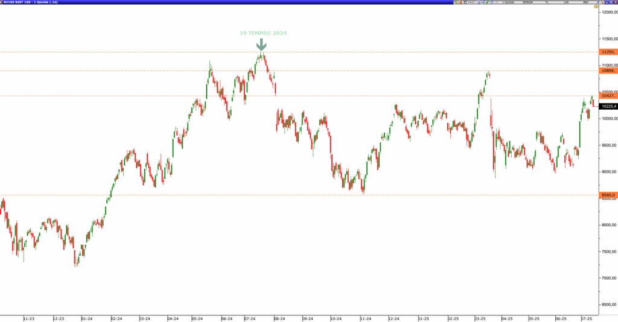Click the 03-24 date label on time axis
618x322 pixels.
(145, 319)
